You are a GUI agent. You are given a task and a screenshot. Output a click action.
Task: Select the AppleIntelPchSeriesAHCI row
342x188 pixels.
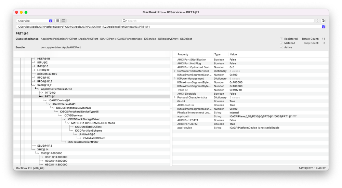coord(92,89)
